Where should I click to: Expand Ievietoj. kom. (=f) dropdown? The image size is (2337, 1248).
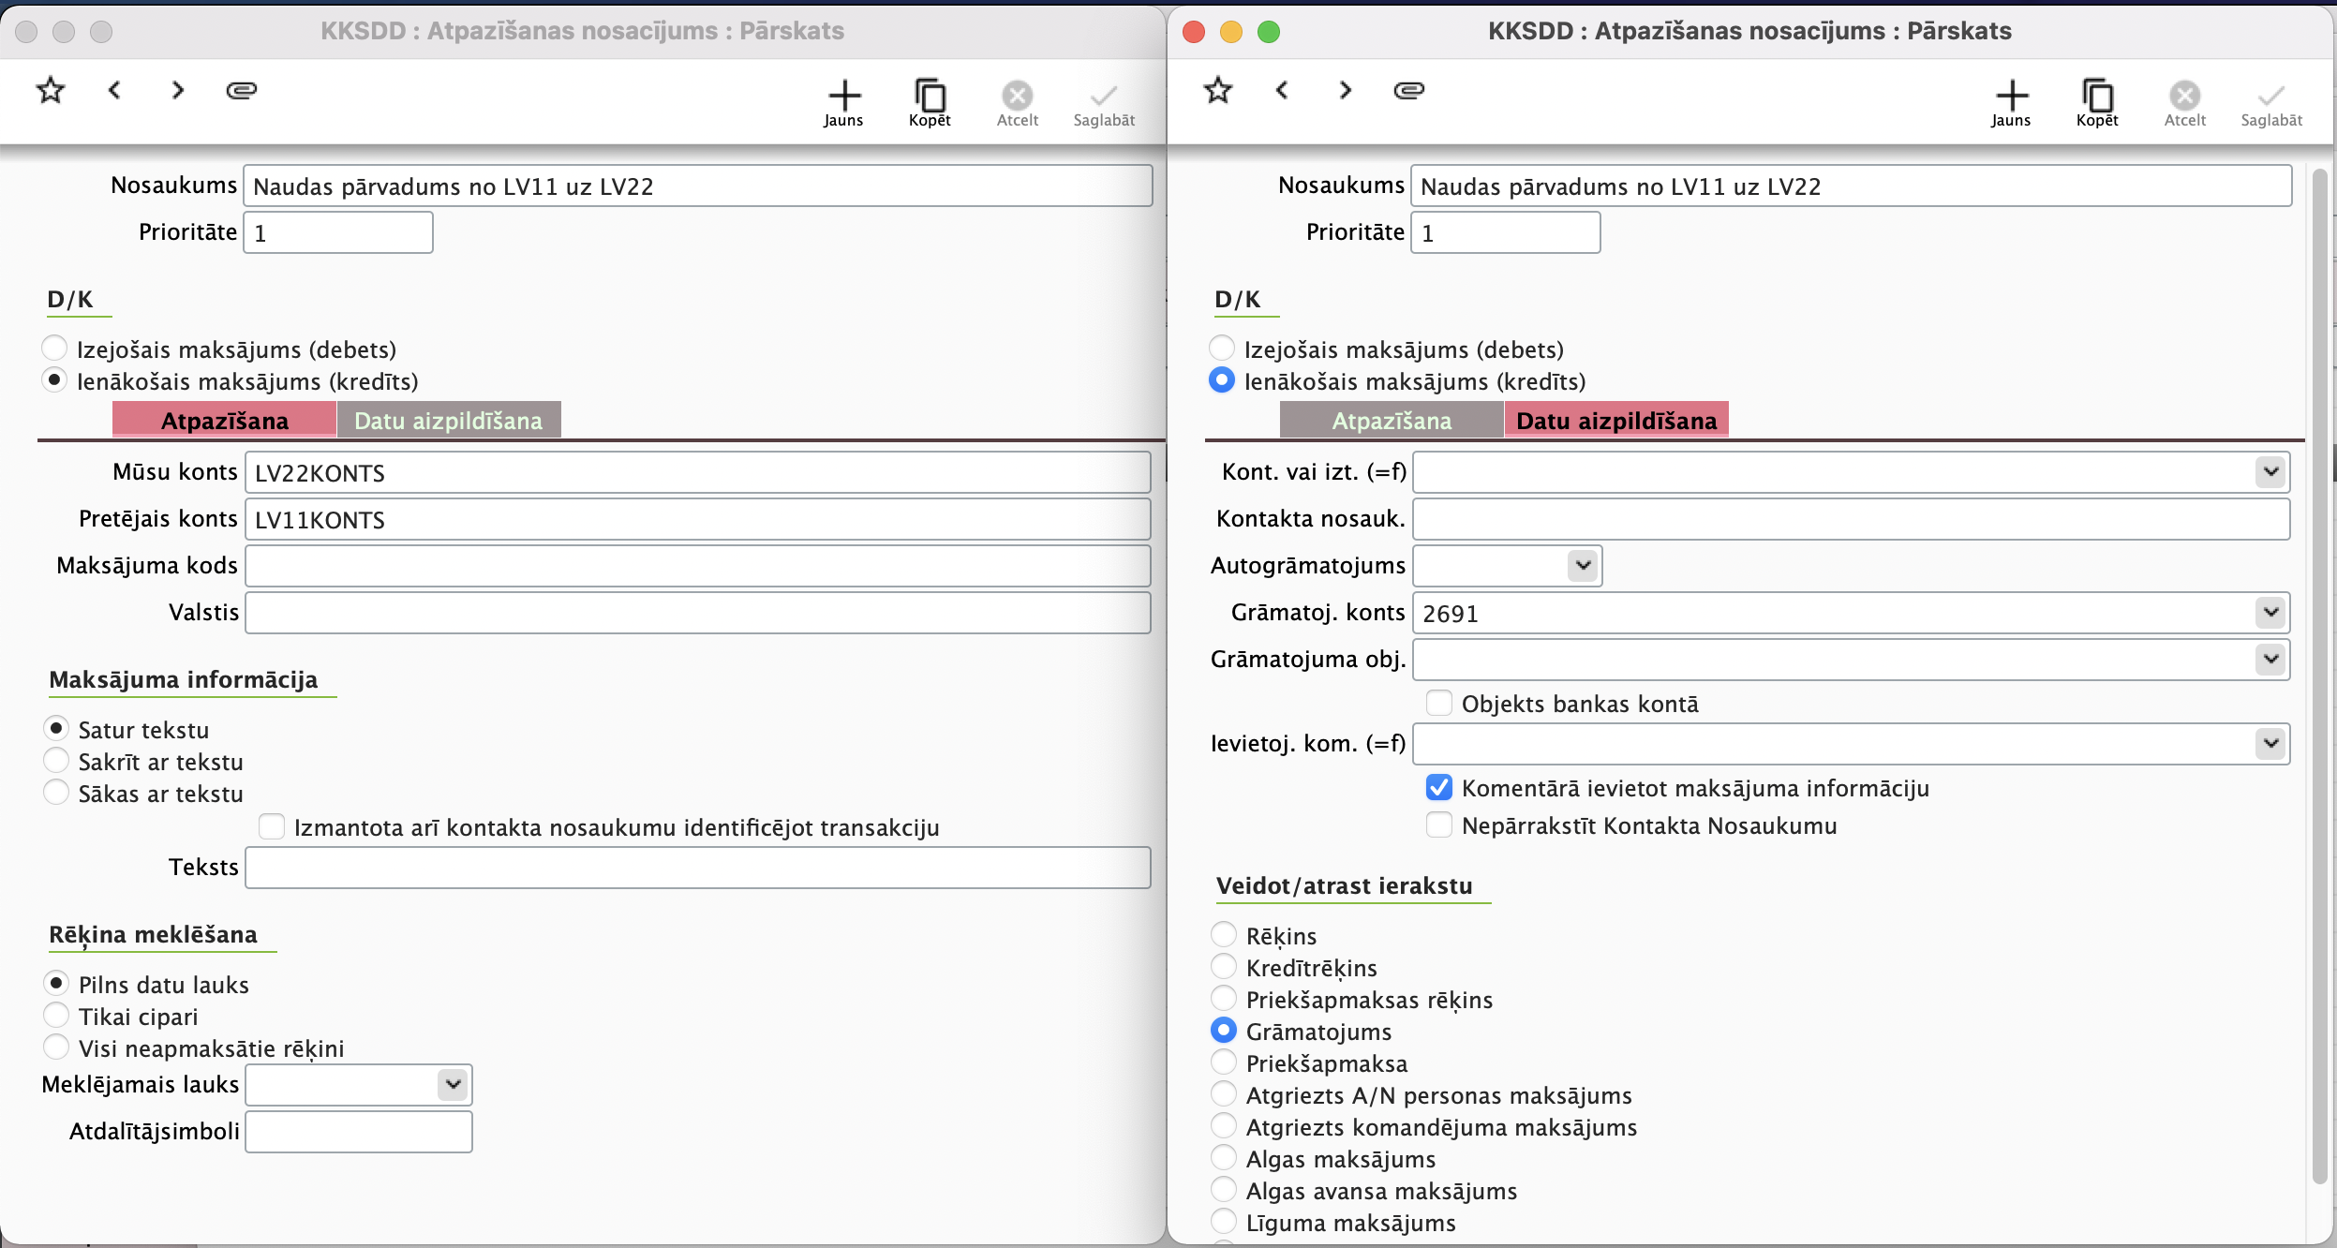pos(2271,743)
